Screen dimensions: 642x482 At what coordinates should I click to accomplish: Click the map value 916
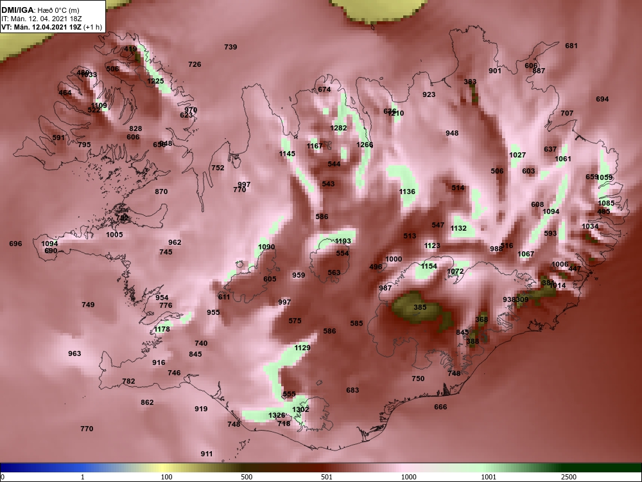[159, 362]
